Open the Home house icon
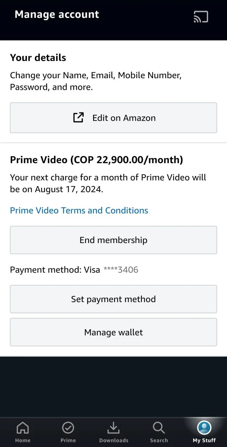 point(23,427)
